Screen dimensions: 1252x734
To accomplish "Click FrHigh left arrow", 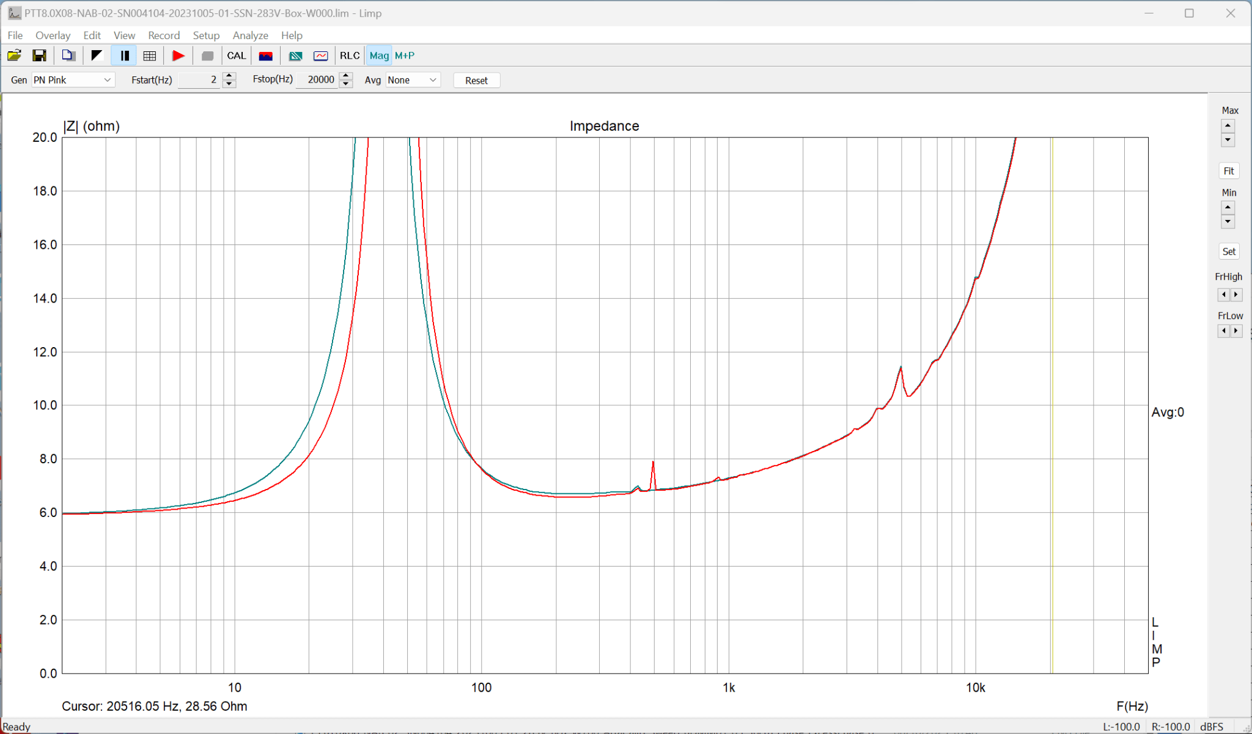I will [1223, 295].
